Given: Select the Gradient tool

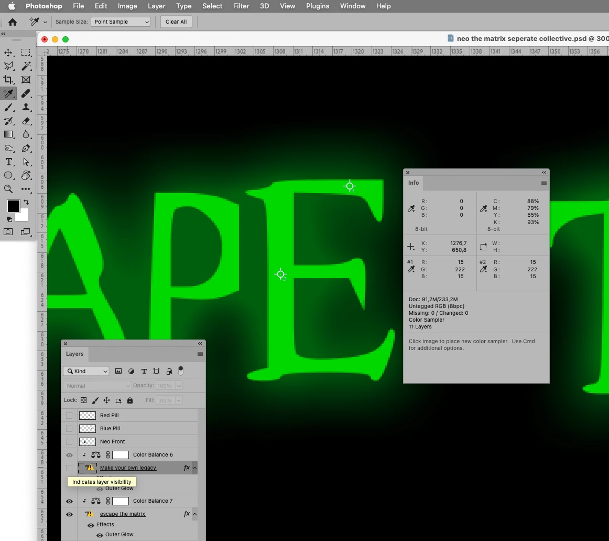Looking at the screenshot, I should tap(8, 134).
